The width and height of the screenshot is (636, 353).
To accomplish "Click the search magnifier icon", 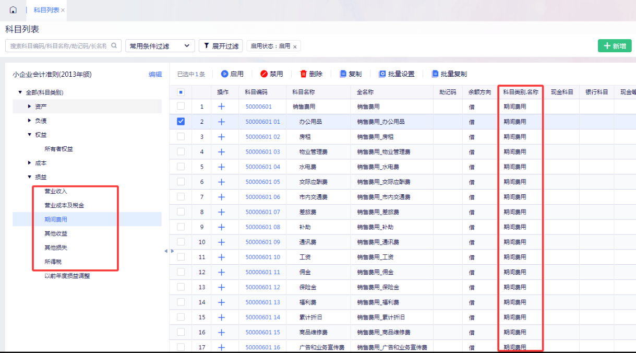I will point(114,45).
